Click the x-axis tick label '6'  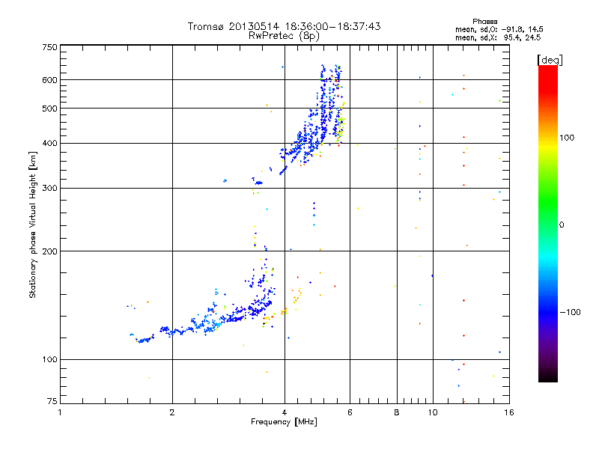pyautogui.click(x=350, y=412)
